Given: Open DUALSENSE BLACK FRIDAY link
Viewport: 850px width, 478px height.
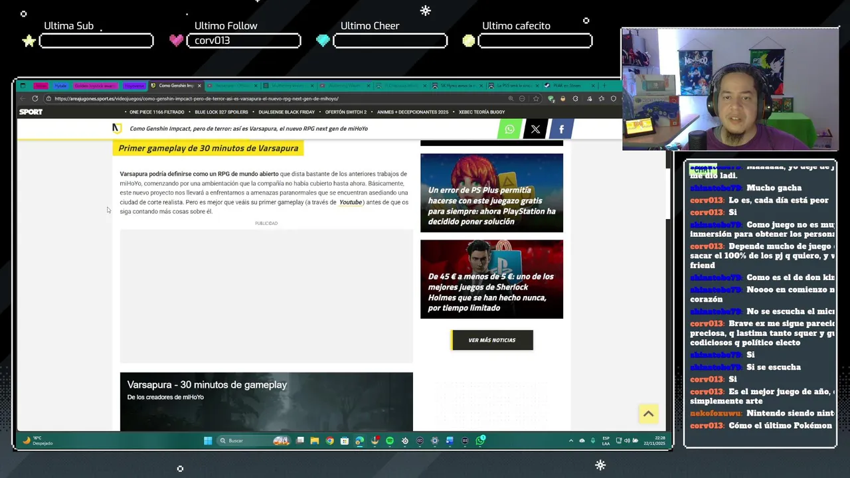Looking at the screenshot, I should click(x=286, y=112).
